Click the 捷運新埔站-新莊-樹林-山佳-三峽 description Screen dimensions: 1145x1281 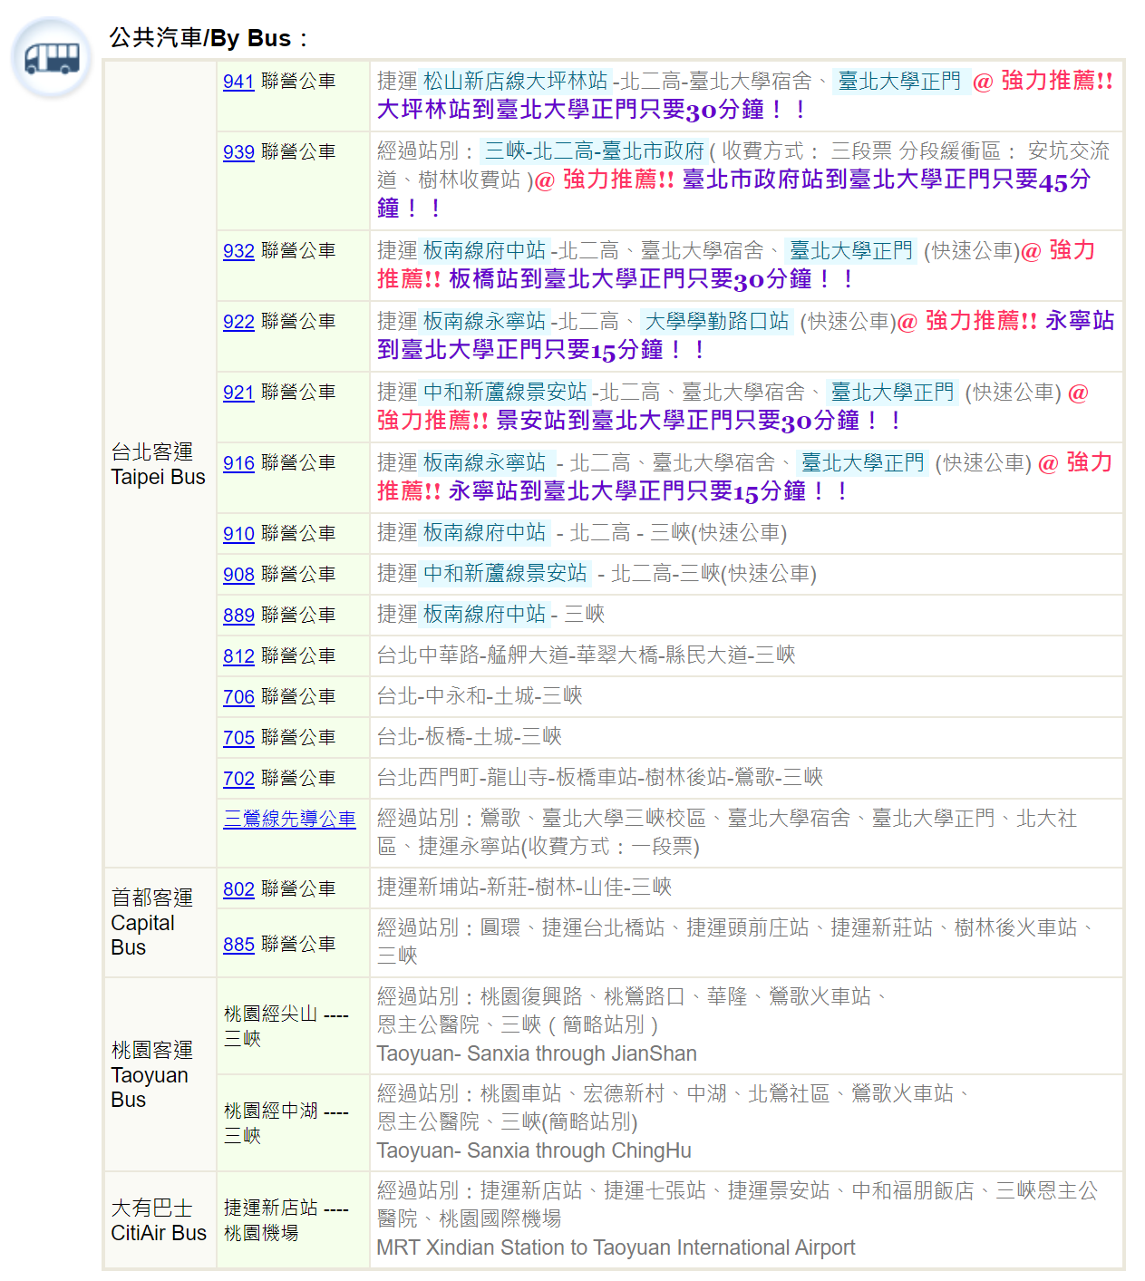524,888
